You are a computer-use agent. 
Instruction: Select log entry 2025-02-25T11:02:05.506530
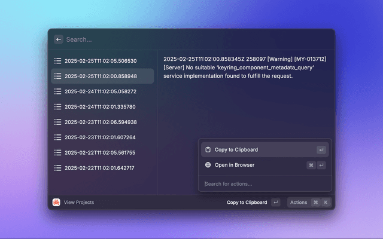(101, 61)
